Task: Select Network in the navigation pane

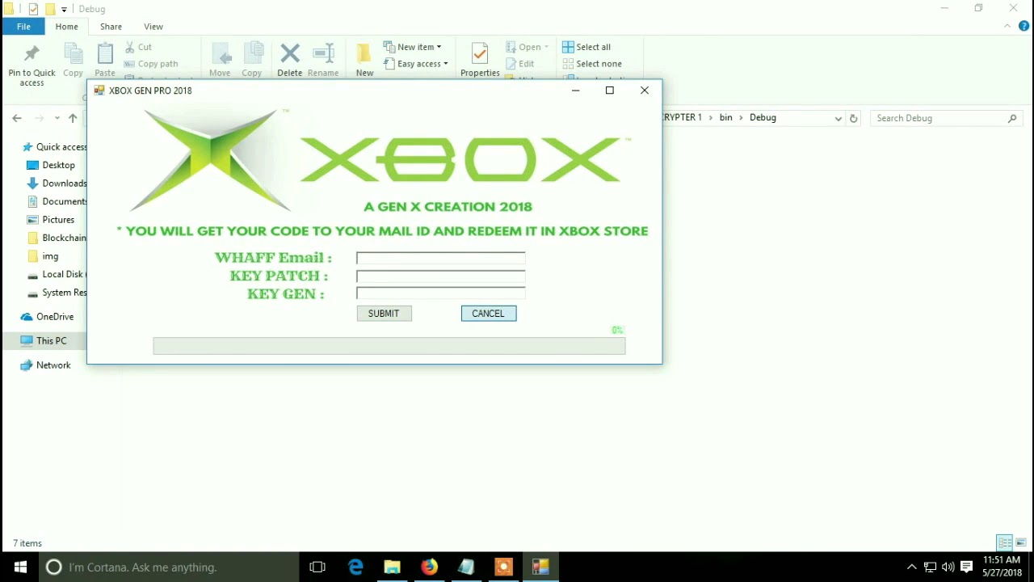Action: 46,365
